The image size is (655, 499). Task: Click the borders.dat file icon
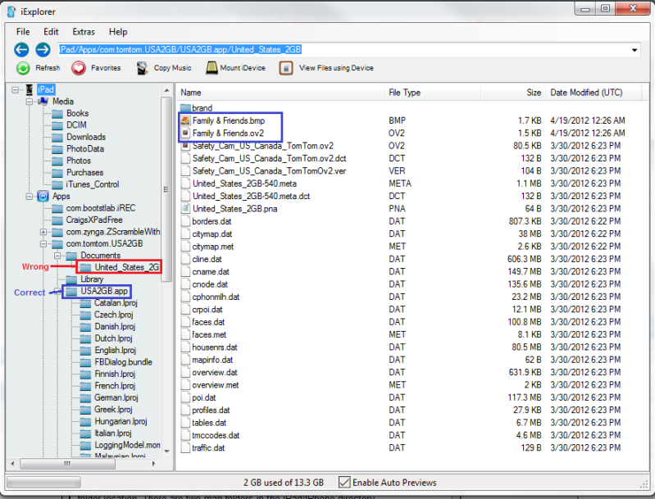point(185,221)
